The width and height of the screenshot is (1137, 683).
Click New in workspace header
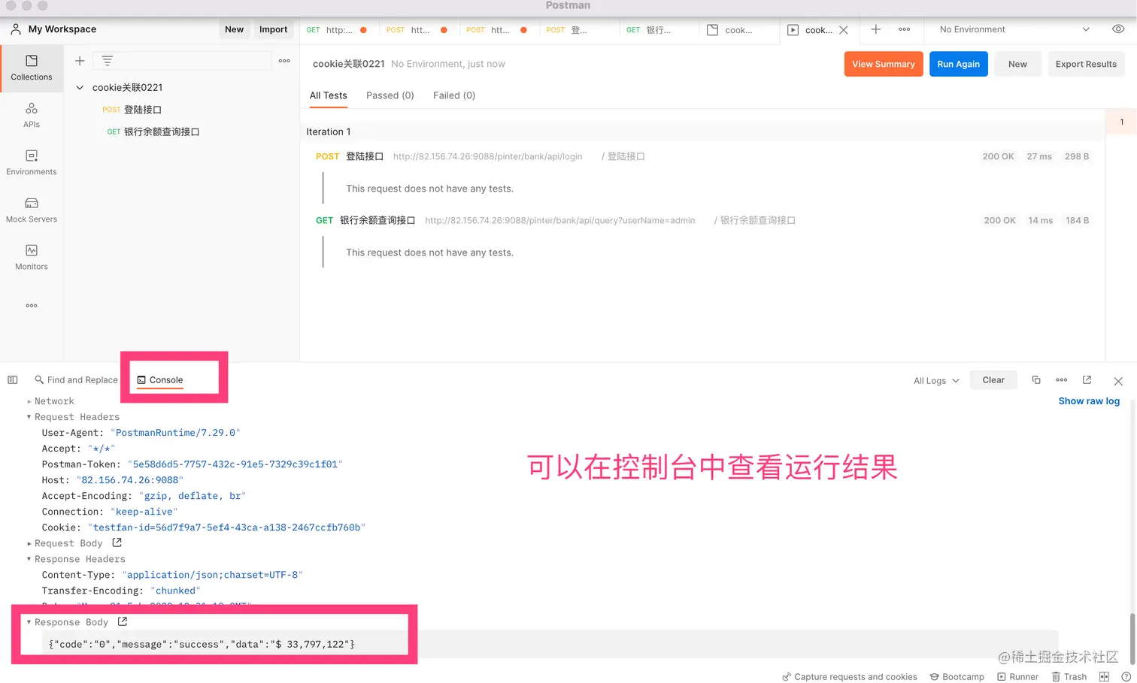(x=235, y=29)
